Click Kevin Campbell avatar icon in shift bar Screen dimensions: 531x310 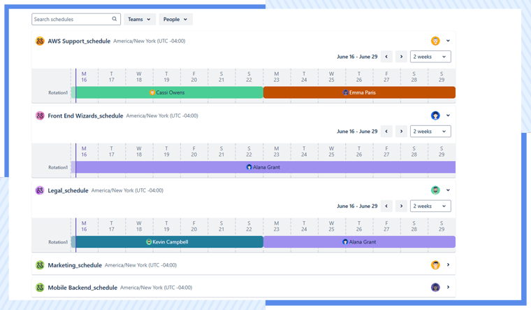pos(149,242)
